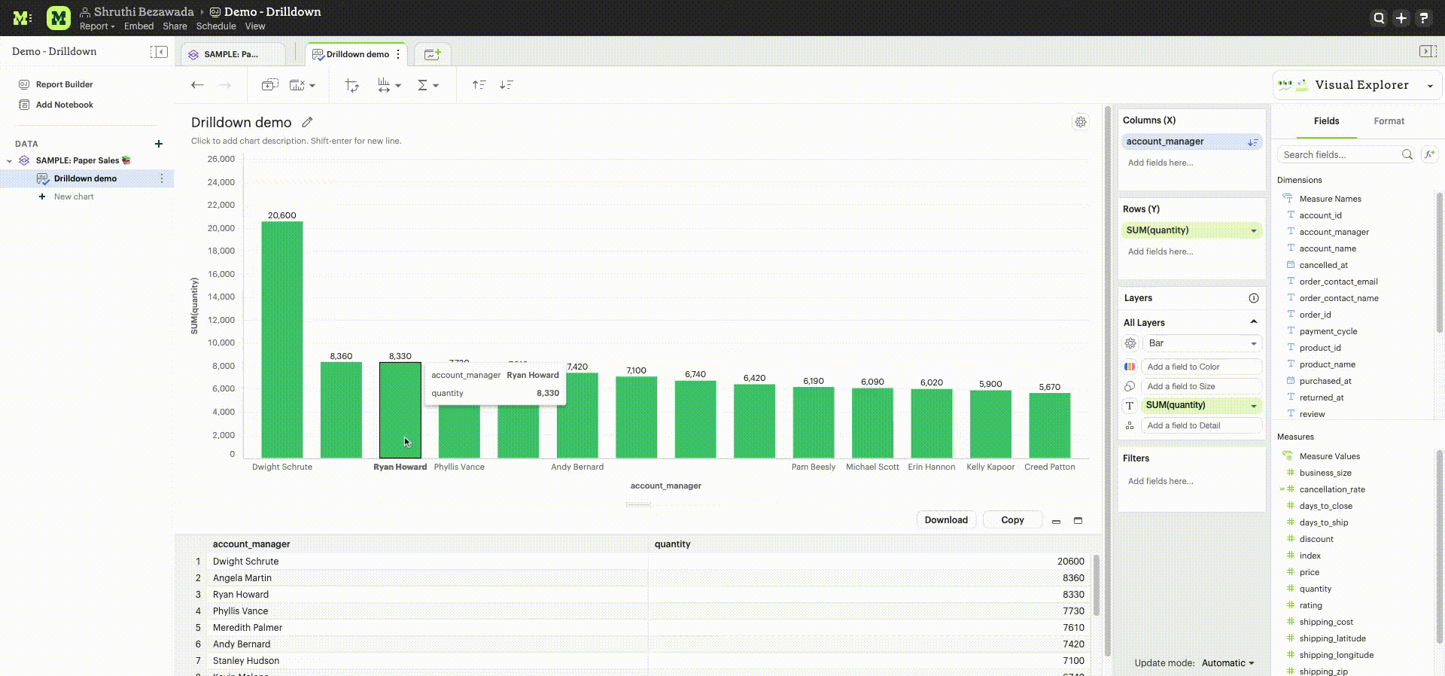
Task: Open the help question mark icon
Action: [1423, 18]
